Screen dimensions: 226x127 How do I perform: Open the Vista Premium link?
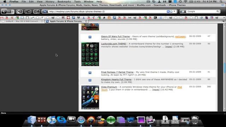click(x=109, y=87)
